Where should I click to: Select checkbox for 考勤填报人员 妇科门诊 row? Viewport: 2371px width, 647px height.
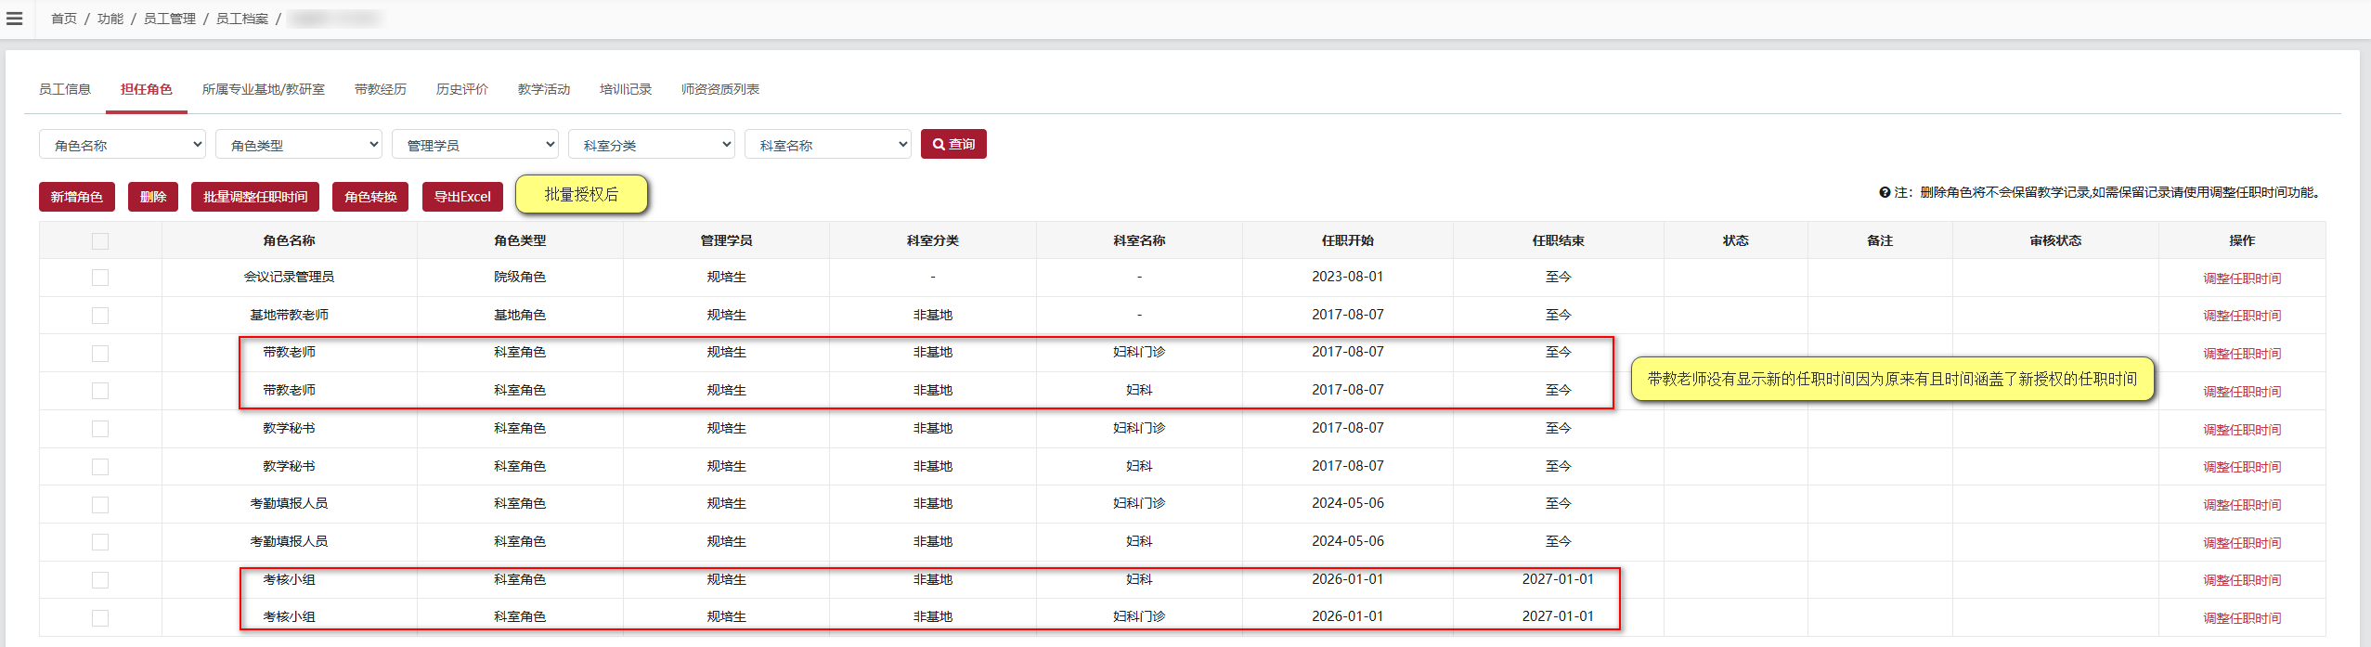pos(100,505)
